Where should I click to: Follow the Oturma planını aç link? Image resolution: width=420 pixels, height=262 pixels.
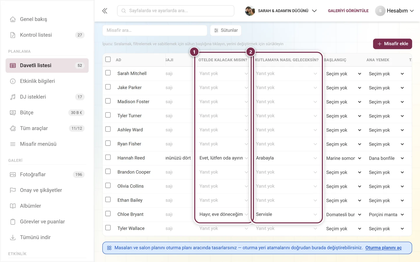[384, 248]
